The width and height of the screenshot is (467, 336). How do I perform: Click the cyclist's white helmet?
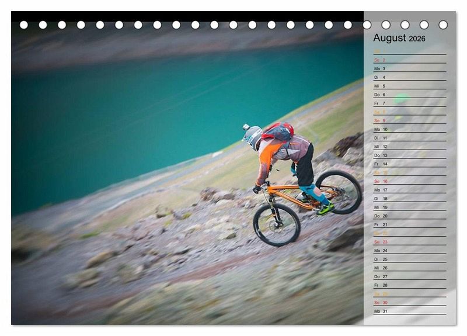pos(252,137)
